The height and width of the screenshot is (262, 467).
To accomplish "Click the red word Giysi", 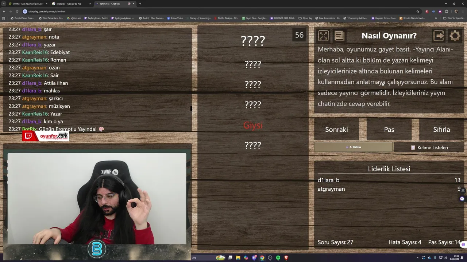I will pos(253,125).
